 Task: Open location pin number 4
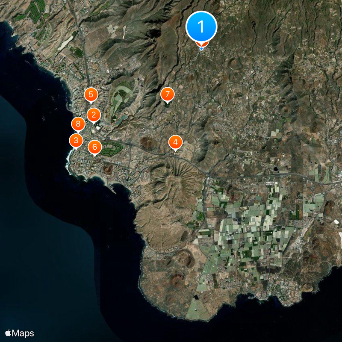pyautogui.click(x=176, y=142)
